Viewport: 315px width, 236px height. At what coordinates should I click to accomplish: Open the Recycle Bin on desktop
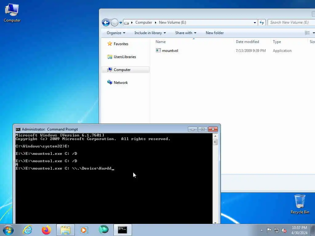coord(300,204)
